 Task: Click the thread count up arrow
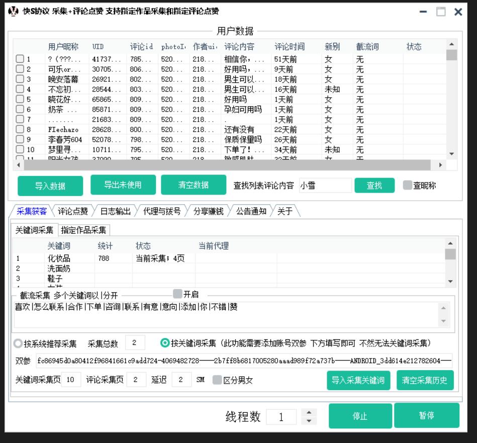309,412
